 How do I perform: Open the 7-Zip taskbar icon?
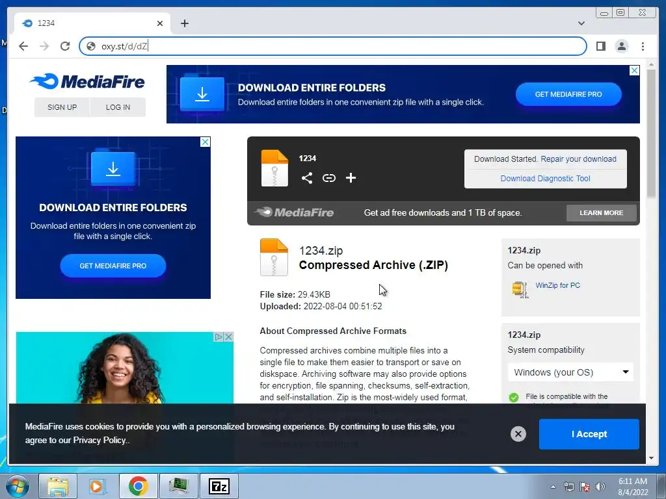tap(219, 486)
